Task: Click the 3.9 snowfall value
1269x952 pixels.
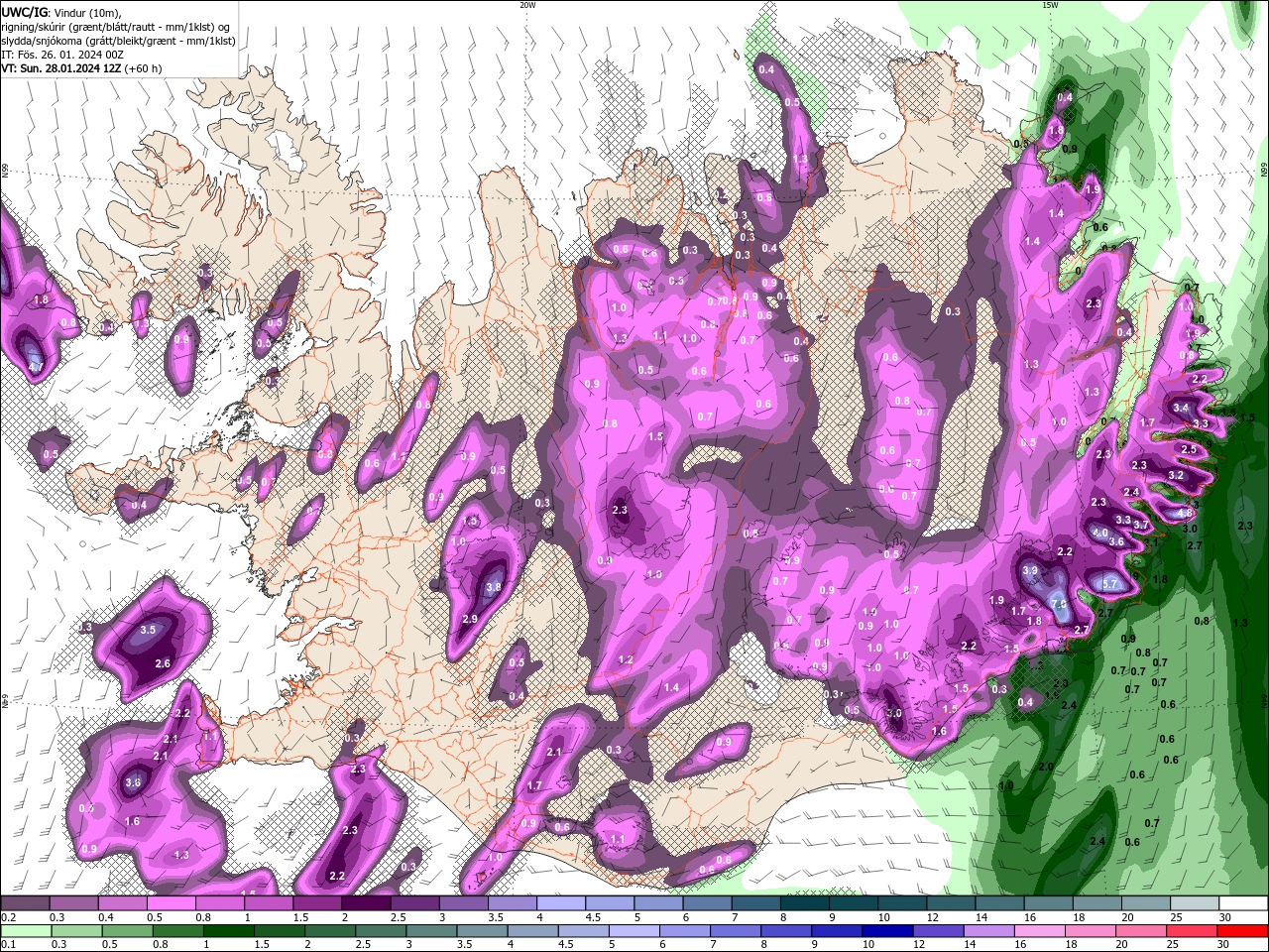Action: coord(1030,571)
